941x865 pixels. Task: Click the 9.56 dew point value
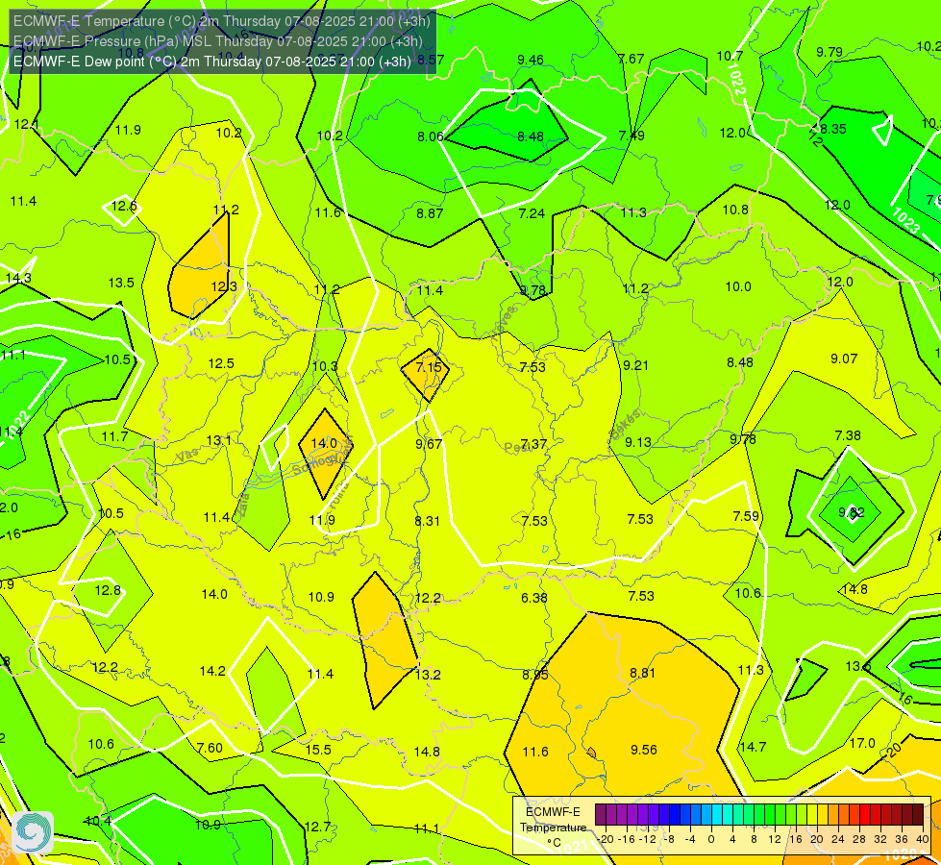(644, 750)
